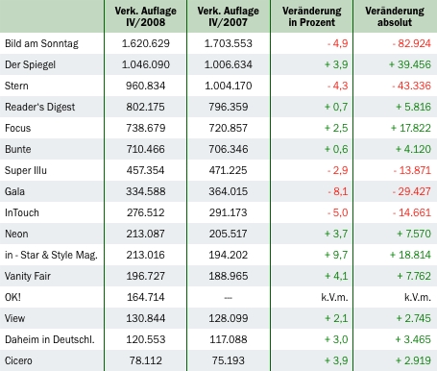Click the Bild am Sonntag row label
The image size is (437, 371).
(41, 43)
